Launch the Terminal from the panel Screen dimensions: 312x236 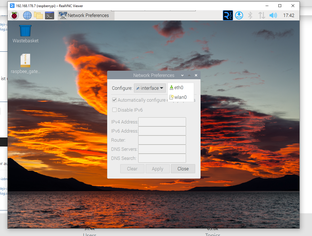[x=50, y=15]
